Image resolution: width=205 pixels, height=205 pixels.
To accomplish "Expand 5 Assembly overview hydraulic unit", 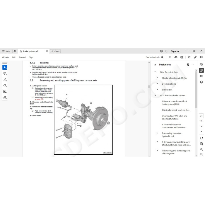I will (x=157, y=133).
